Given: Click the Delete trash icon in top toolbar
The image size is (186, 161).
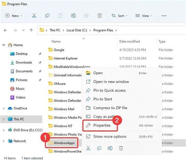Looking at the screenshot, I should click(100, 16).
